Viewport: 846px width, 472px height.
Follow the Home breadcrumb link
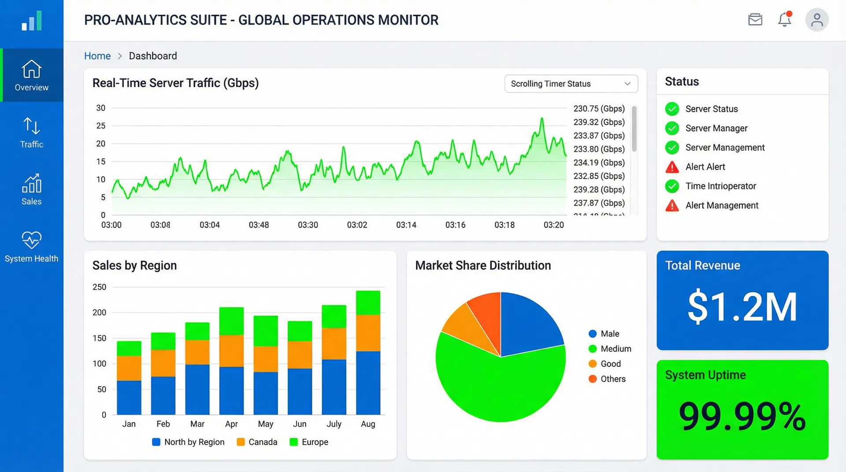pyautogui.click(x=97, y=56)
